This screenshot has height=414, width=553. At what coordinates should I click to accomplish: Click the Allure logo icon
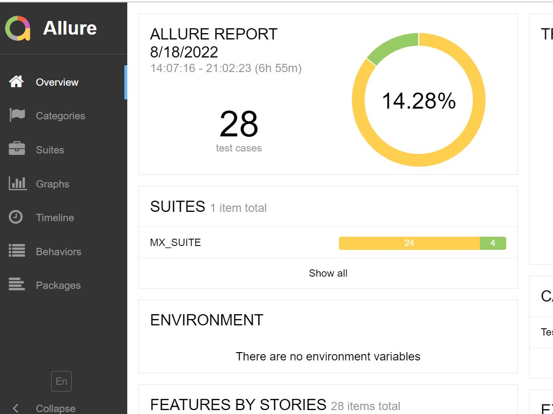(x=18, y=28)
